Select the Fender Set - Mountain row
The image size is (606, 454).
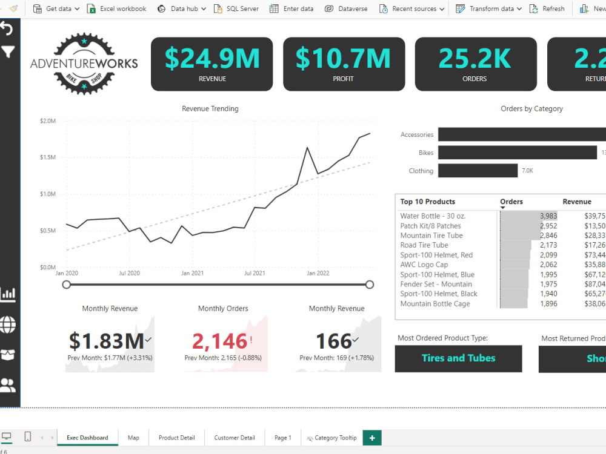coord(502,284)
